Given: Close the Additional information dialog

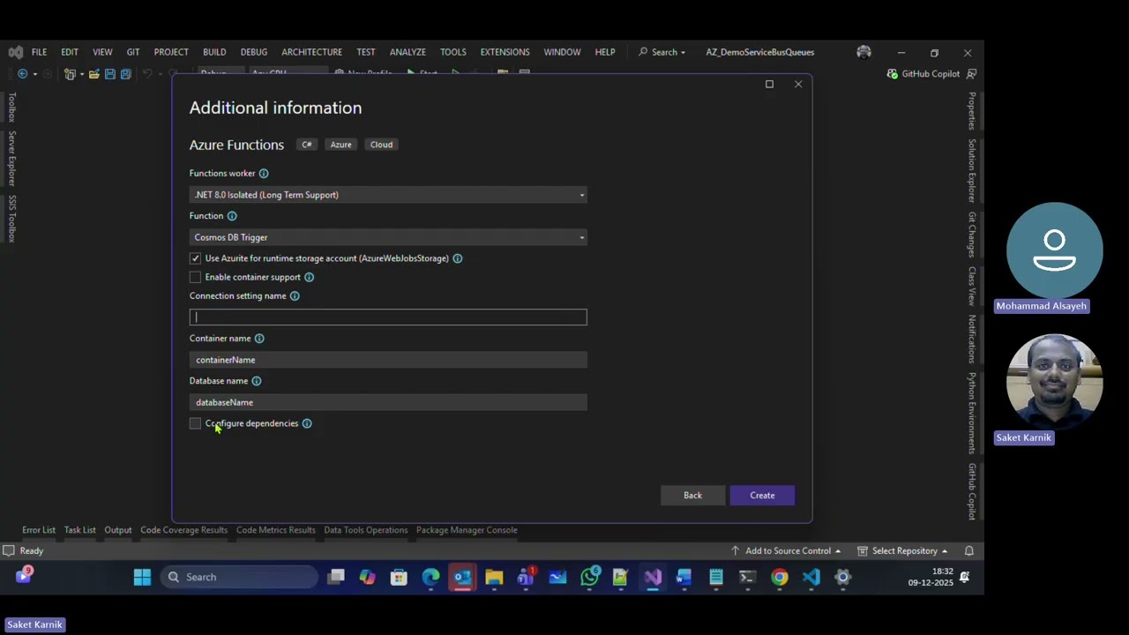Looking at the screenshot, I should pyautogui.click(x=798, y=85).
